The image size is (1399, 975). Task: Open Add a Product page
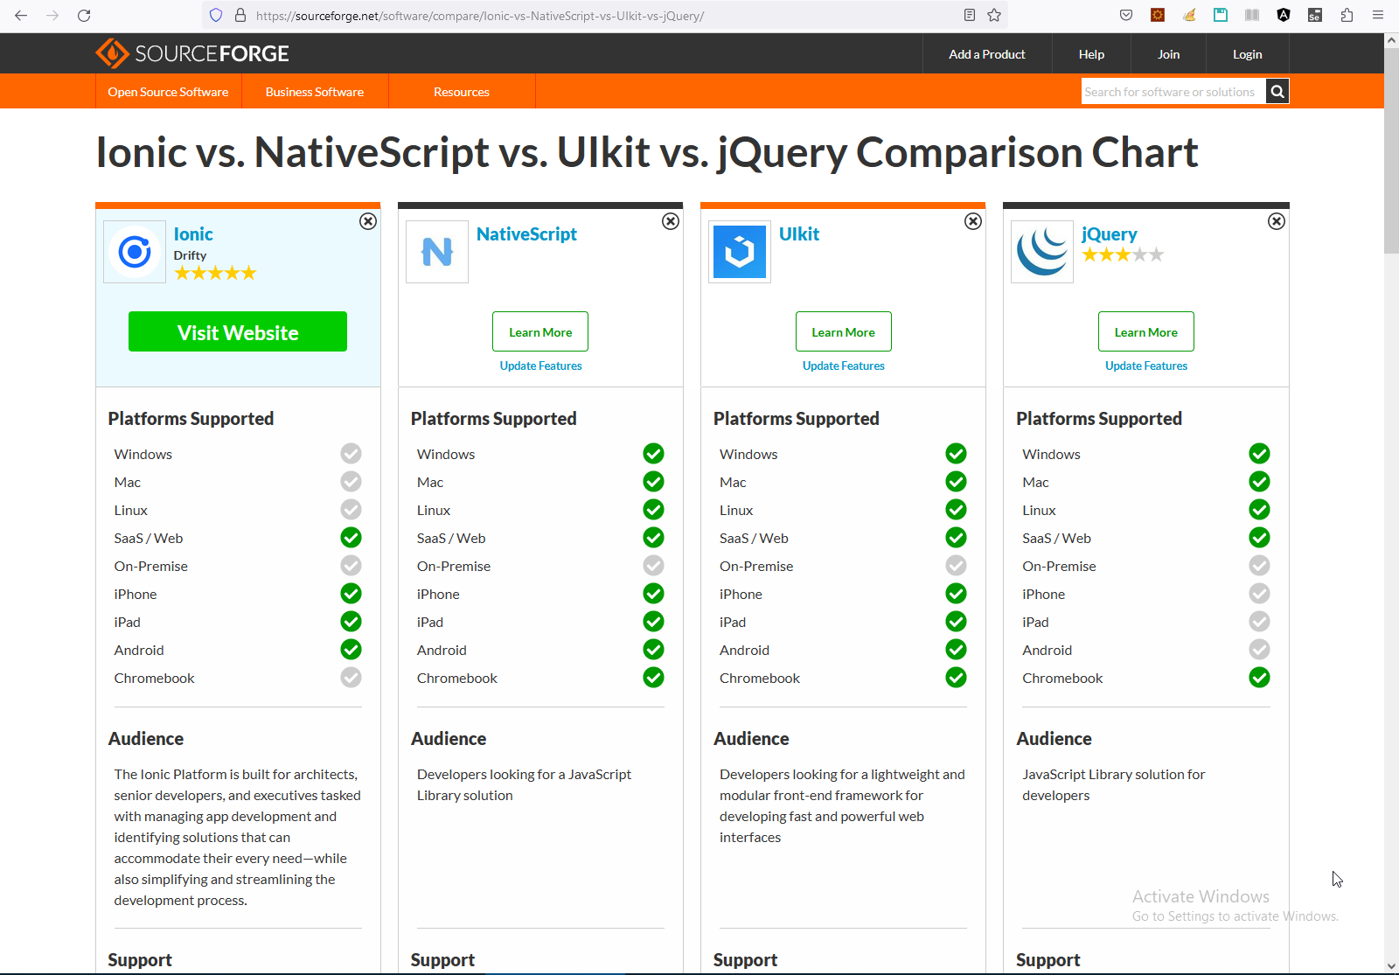987,54
